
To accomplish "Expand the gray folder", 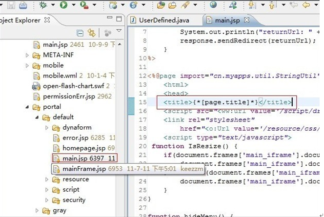I will tap(37, 211).
